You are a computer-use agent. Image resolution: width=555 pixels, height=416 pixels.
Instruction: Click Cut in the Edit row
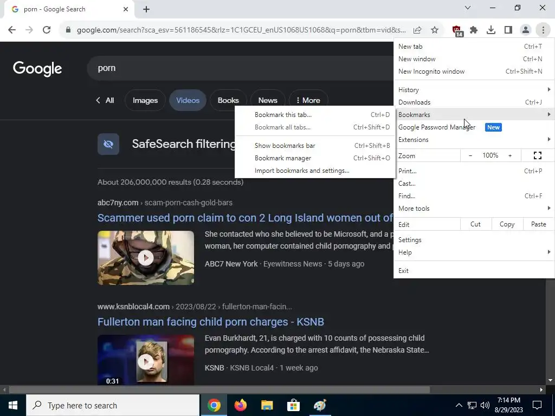476,224
